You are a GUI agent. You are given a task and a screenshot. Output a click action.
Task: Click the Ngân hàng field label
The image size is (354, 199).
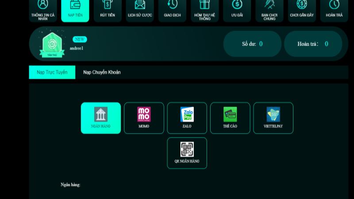pyautogui.click(x=70, y=185)
